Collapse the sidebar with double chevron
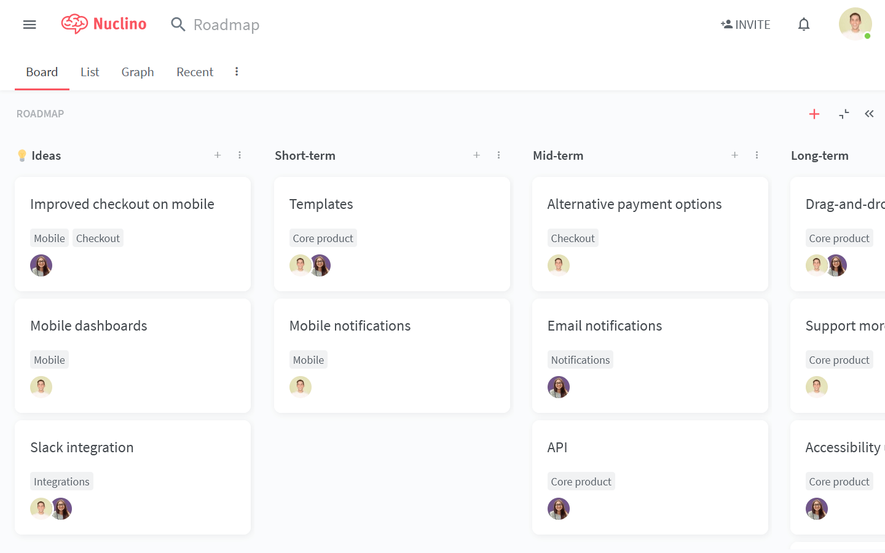The width and height of the screenshot is (885, 553). tap(869, 114)
